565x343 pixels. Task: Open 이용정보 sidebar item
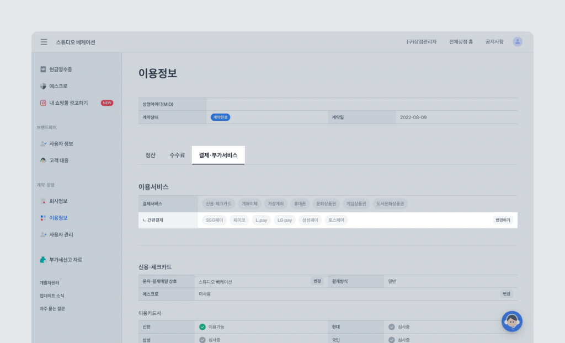pos(58,218)
